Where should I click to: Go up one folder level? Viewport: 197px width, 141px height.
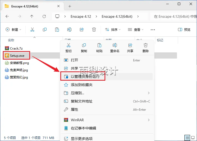click(x=32, y=16)
